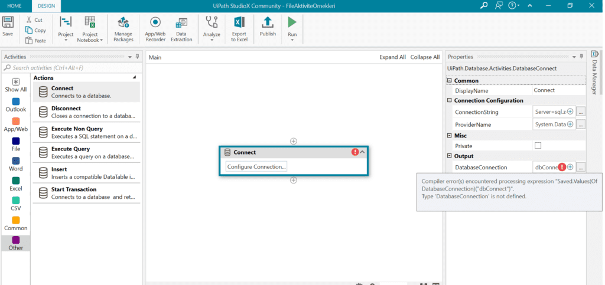Screen dimensions: 605x285
Task: Collapse the Common properties section
Action: pos(449,81)
